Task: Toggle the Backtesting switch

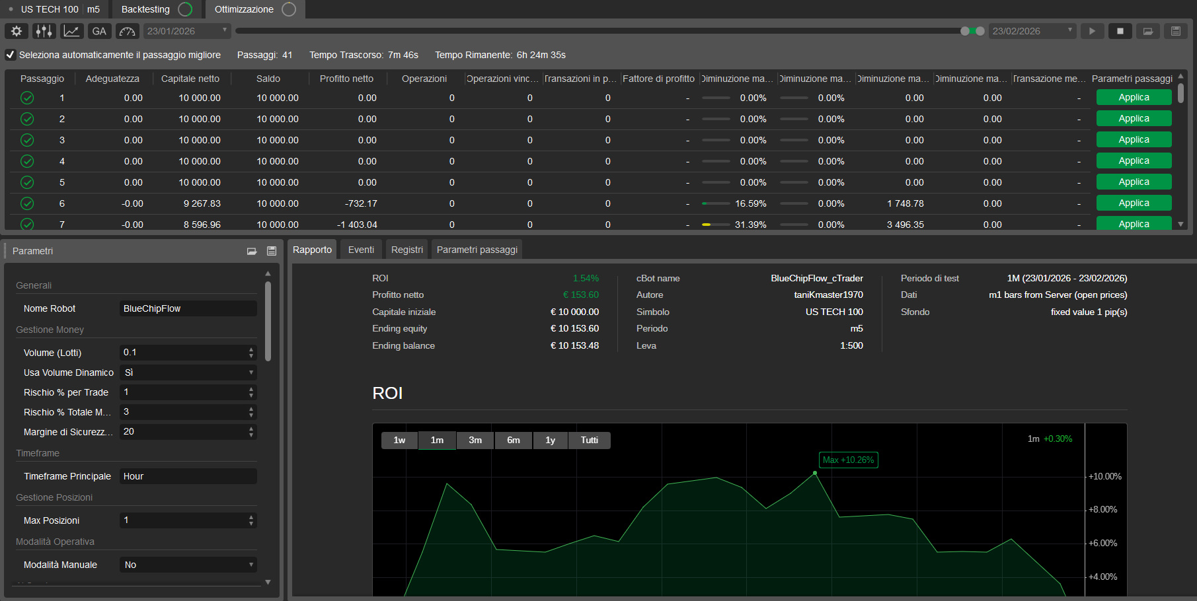Action: tap(184, 9)
